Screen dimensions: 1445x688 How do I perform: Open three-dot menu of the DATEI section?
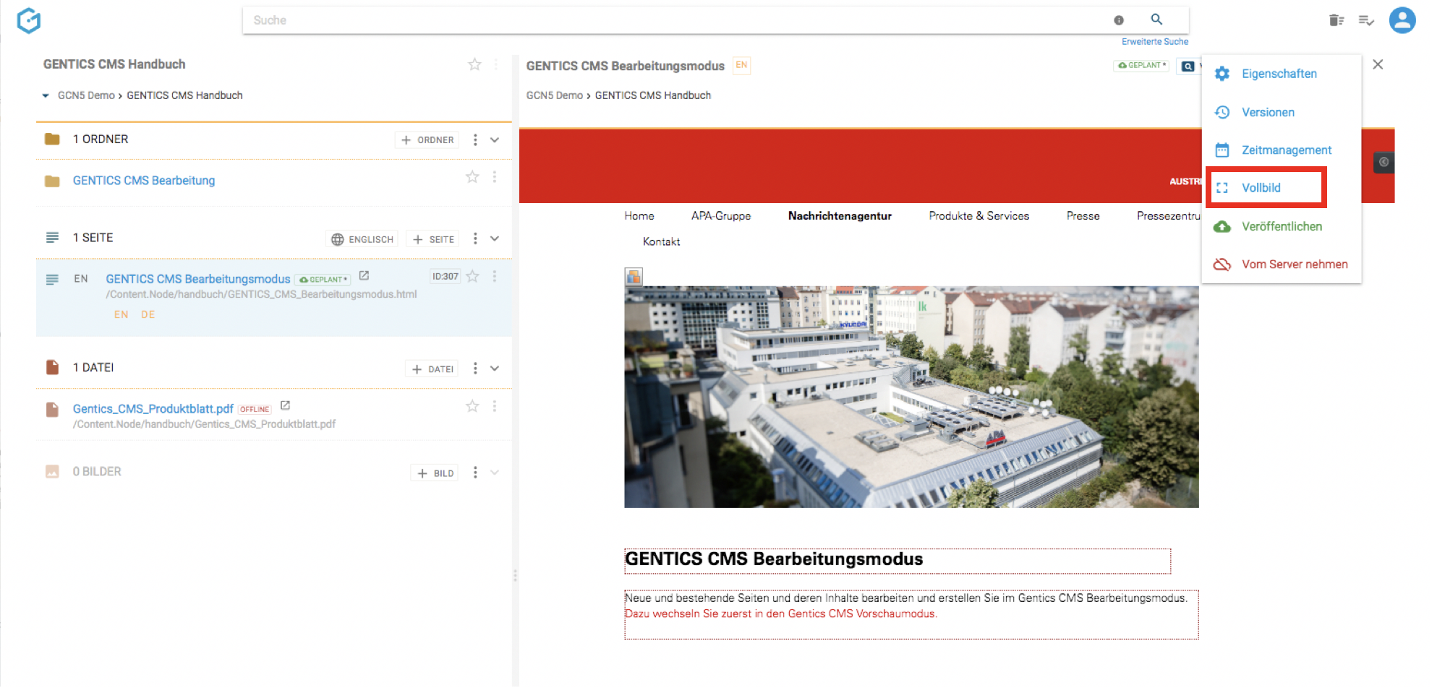pos(475,369)
